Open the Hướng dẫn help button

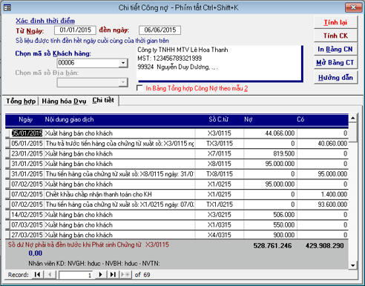[335, 78]
